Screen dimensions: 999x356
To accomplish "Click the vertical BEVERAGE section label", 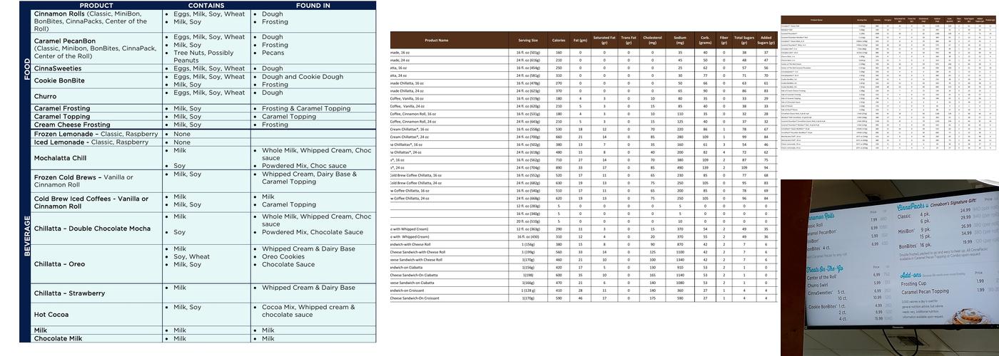I will click(26, 236).
